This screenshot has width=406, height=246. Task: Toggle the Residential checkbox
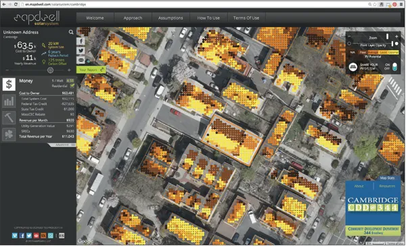(x=72, y=86)
